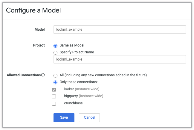Viewport: 194px width, 130px height.
Task: Check the crunchbase connection checkbox
Action: [x=54, y=103]
